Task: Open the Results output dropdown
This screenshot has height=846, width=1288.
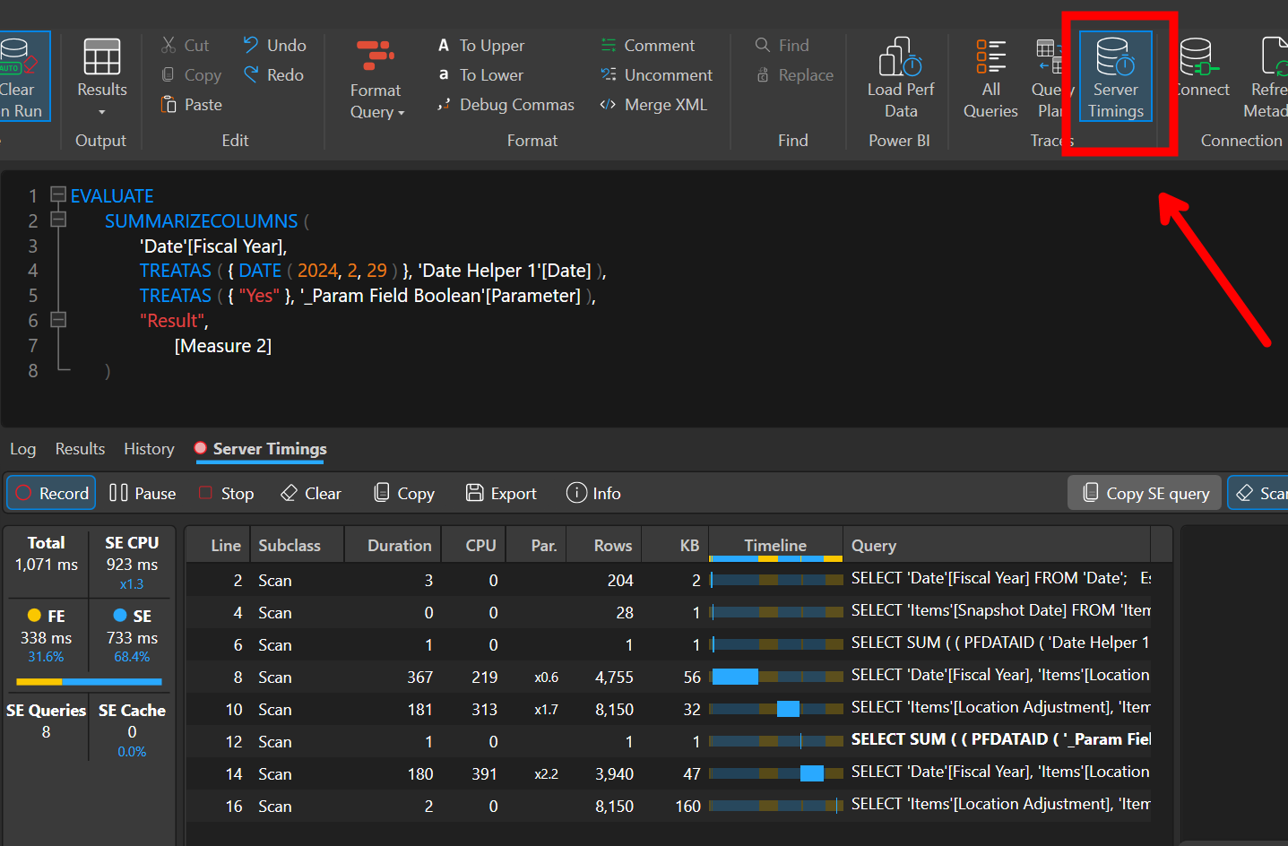Action: (x=101, y=112)
